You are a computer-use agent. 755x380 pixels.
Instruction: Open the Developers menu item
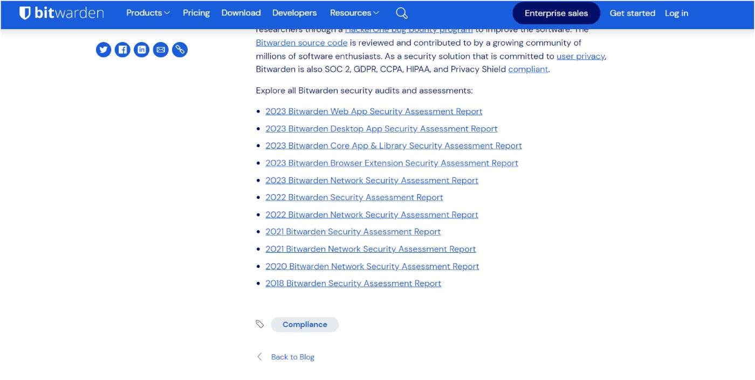(294, 13)
